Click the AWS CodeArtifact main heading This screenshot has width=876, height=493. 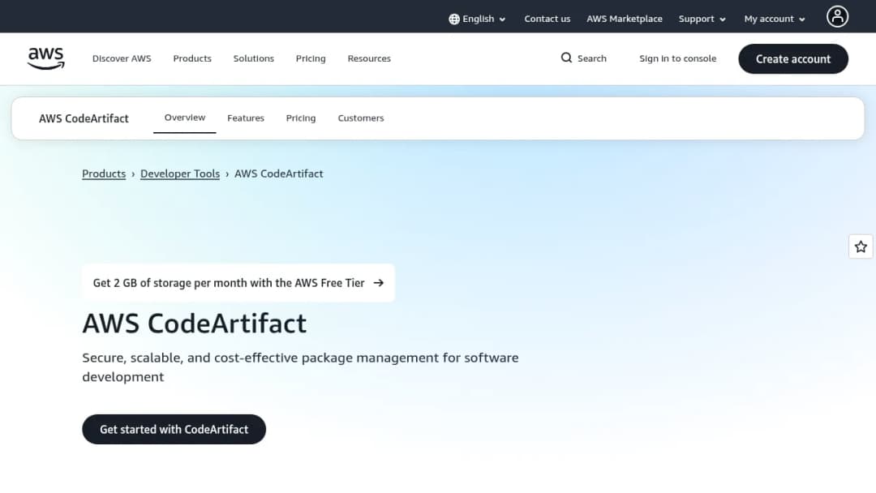click(195, 324)
